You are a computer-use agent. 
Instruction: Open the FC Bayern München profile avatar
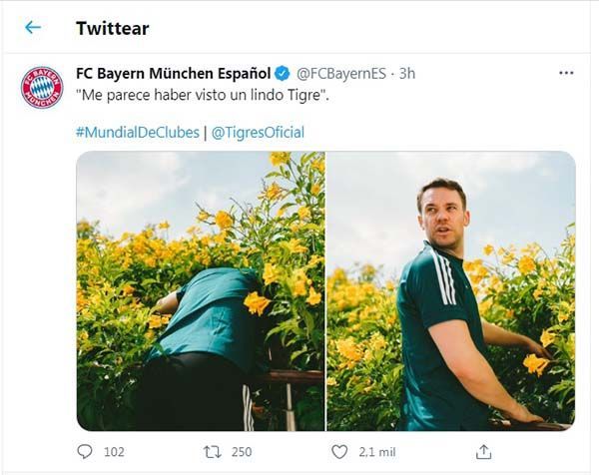tap(42, 87)
